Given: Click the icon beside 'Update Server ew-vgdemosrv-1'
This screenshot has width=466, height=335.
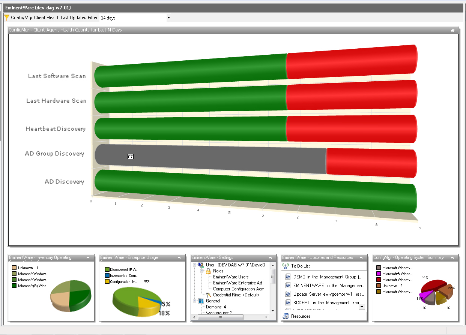Looking at the screenshot, I should click(x=288, y=294).
